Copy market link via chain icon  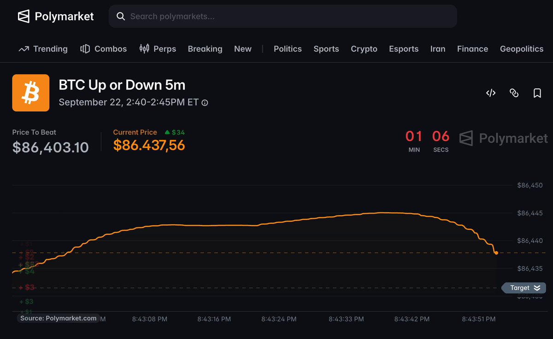(514, 93)
